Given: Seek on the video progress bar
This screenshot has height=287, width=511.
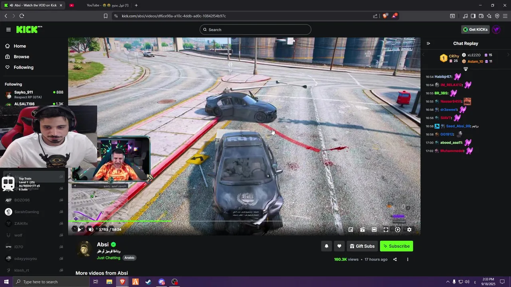Looking at the screenshot, I should click(x=244, y=221).
